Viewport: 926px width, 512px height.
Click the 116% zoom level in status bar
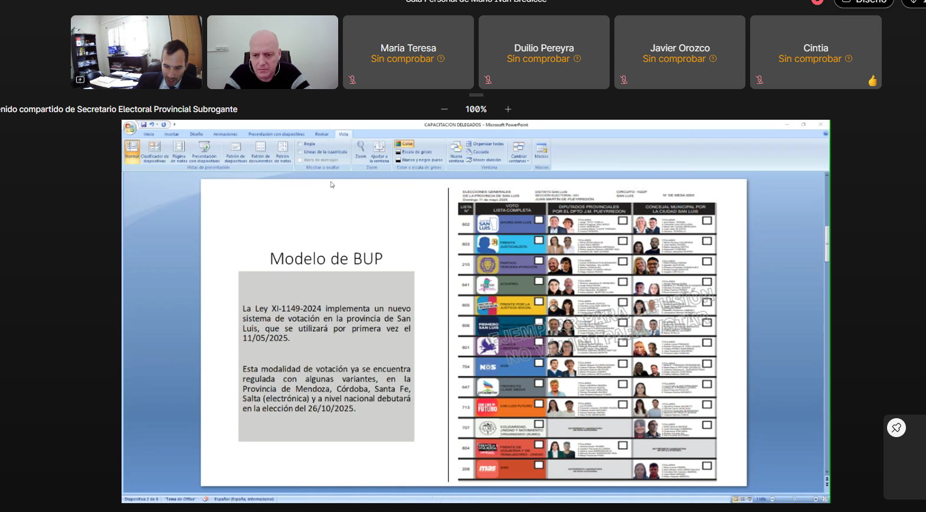point(761,499)
